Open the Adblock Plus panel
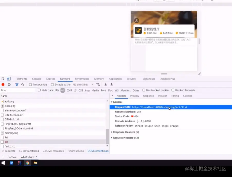Image resolution: width=232 pixels, height=177 pixels. (x=168, y=79)
